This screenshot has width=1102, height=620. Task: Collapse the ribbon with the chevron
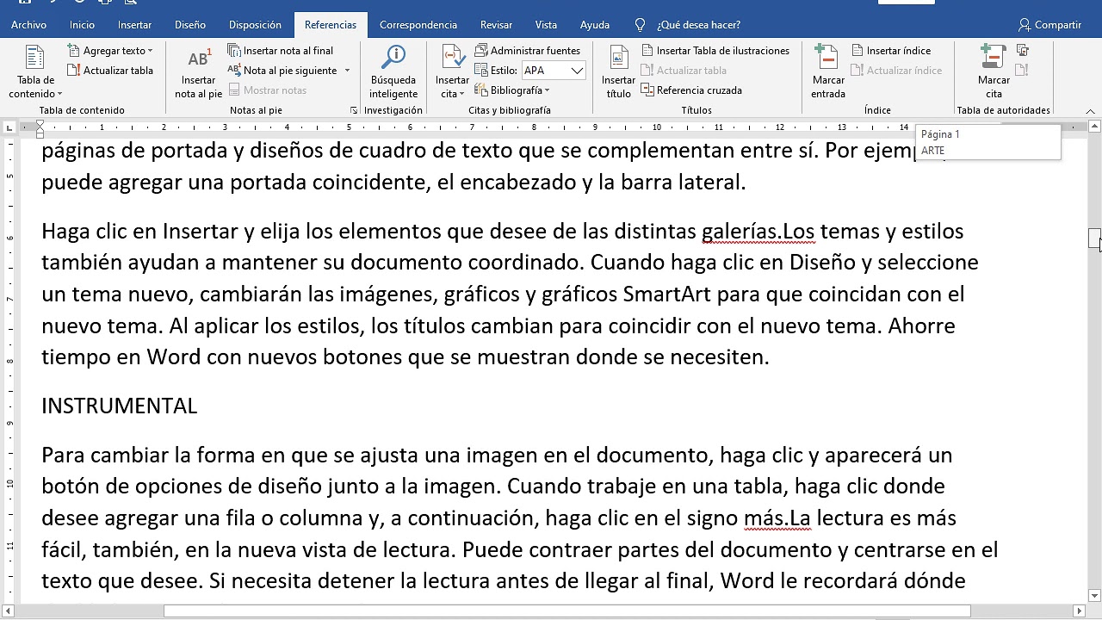pyautogui.click(x=1091, y=111)
